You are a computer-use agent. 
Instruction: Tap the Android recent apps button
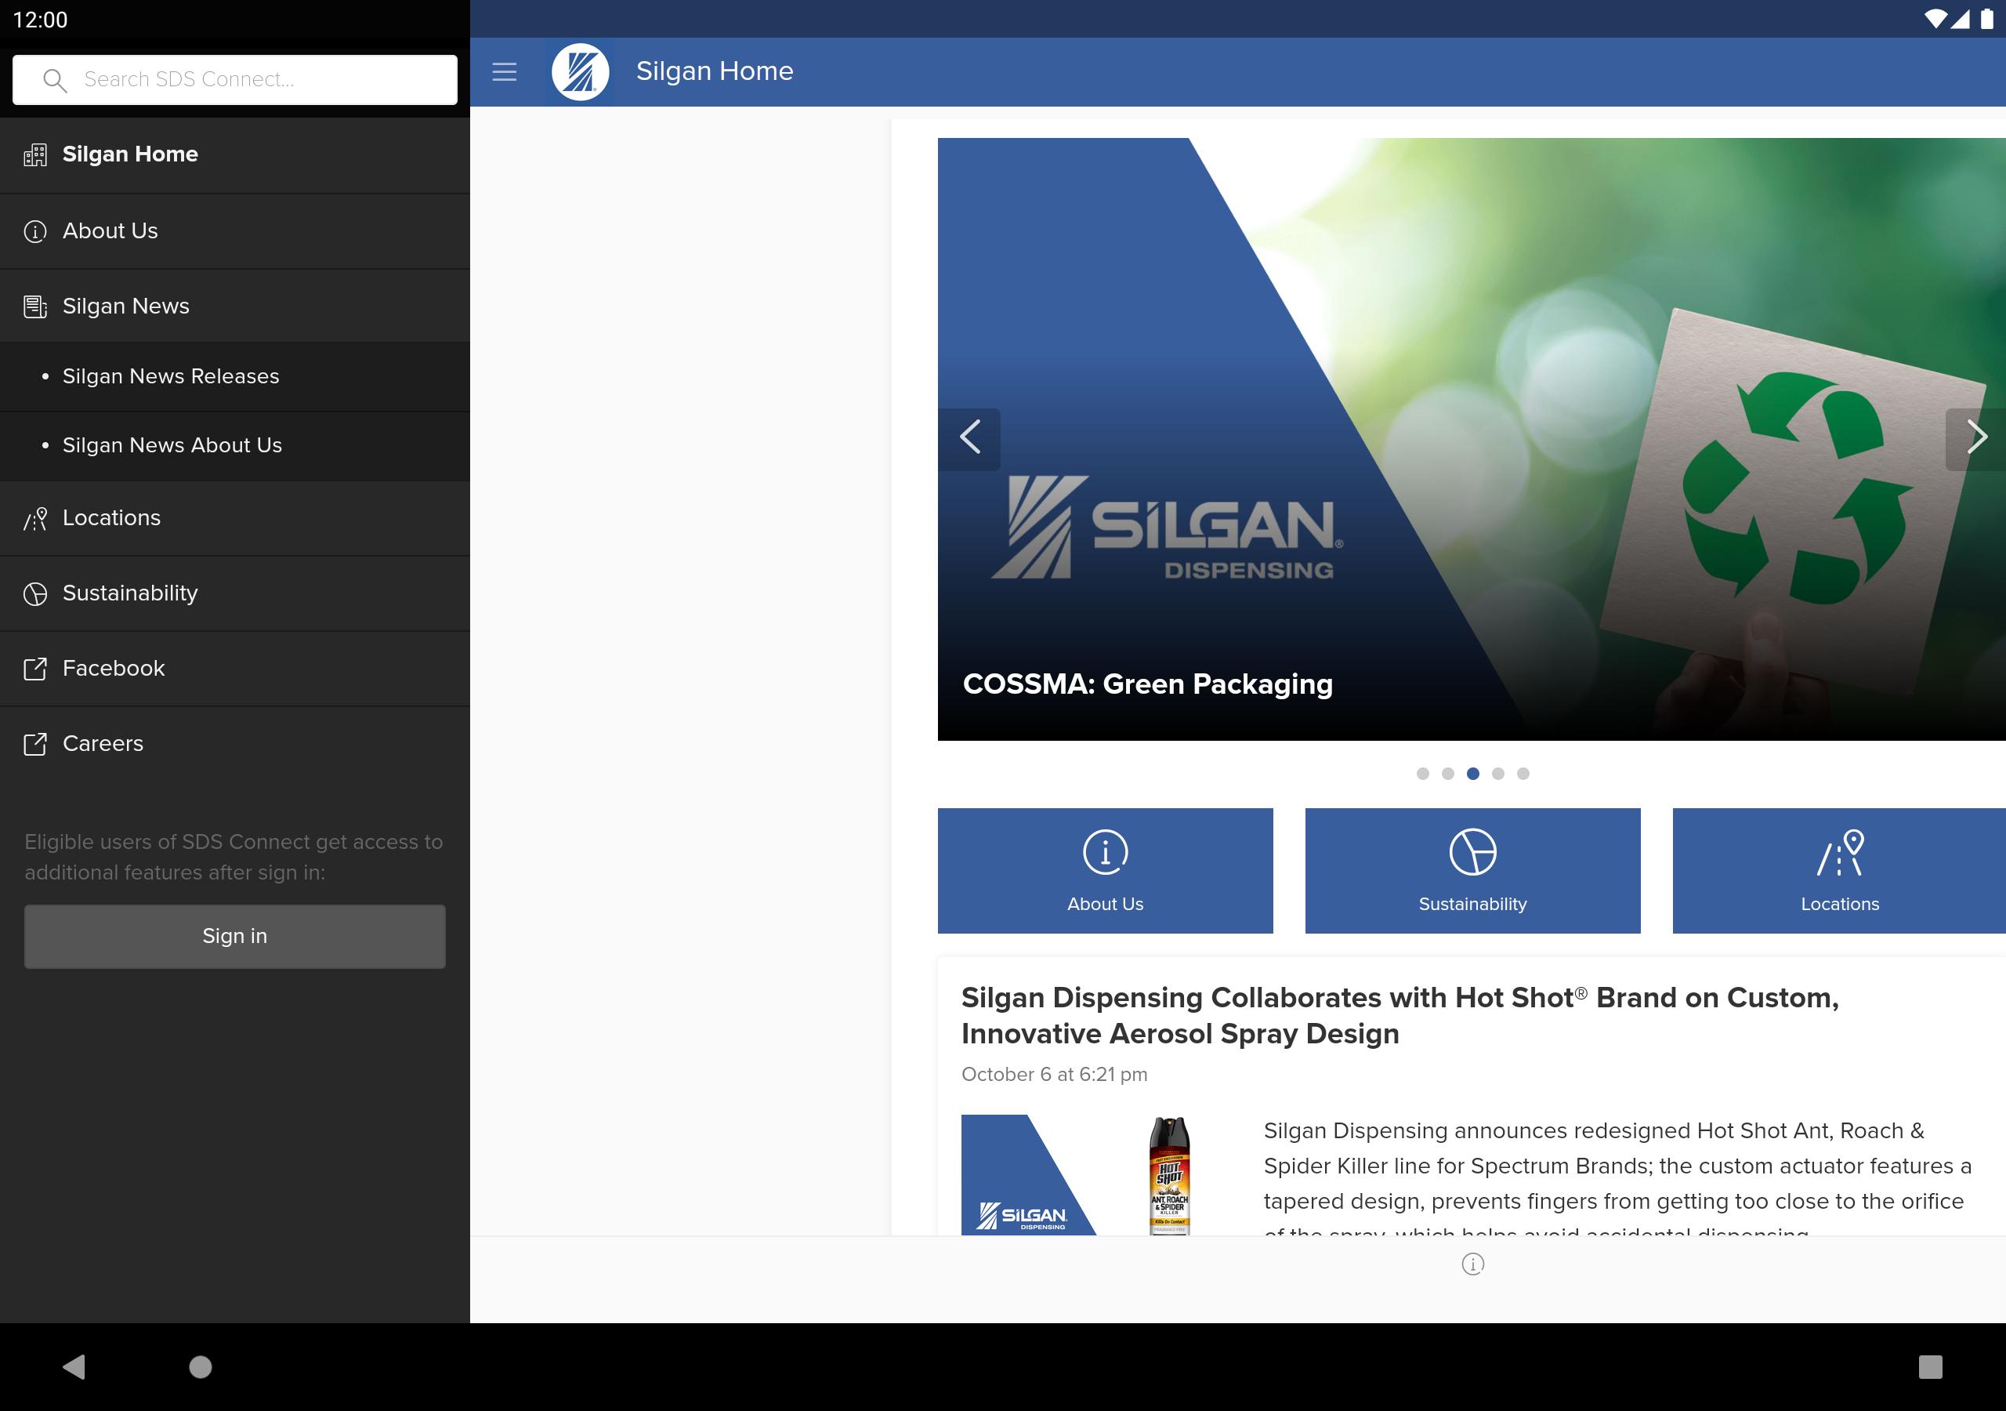(1930, 1366)
